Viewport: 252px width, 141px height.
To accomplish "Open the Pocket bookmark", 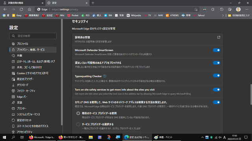I will pyautogui.click(x=73, y=15).
